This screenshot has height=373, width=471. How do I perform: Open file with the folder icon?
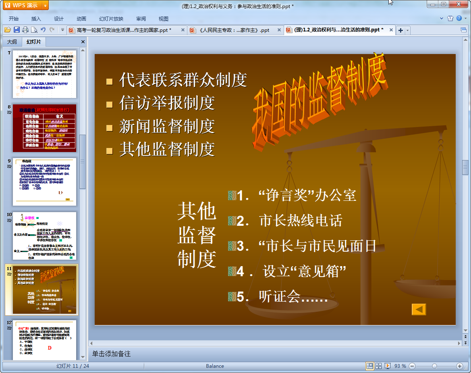coord(8,30)
